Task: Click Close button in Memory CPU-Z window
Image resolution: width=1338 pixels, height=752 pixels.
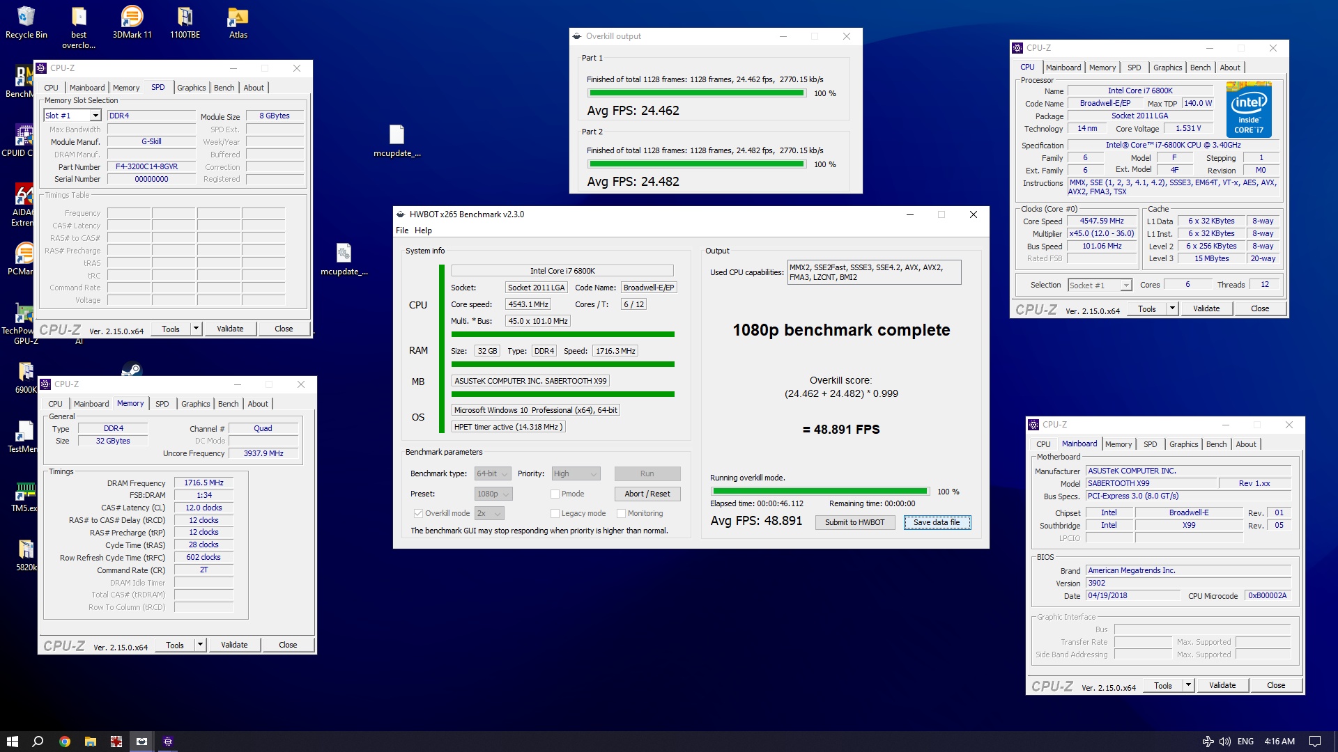Action: (x=288, y=645)
